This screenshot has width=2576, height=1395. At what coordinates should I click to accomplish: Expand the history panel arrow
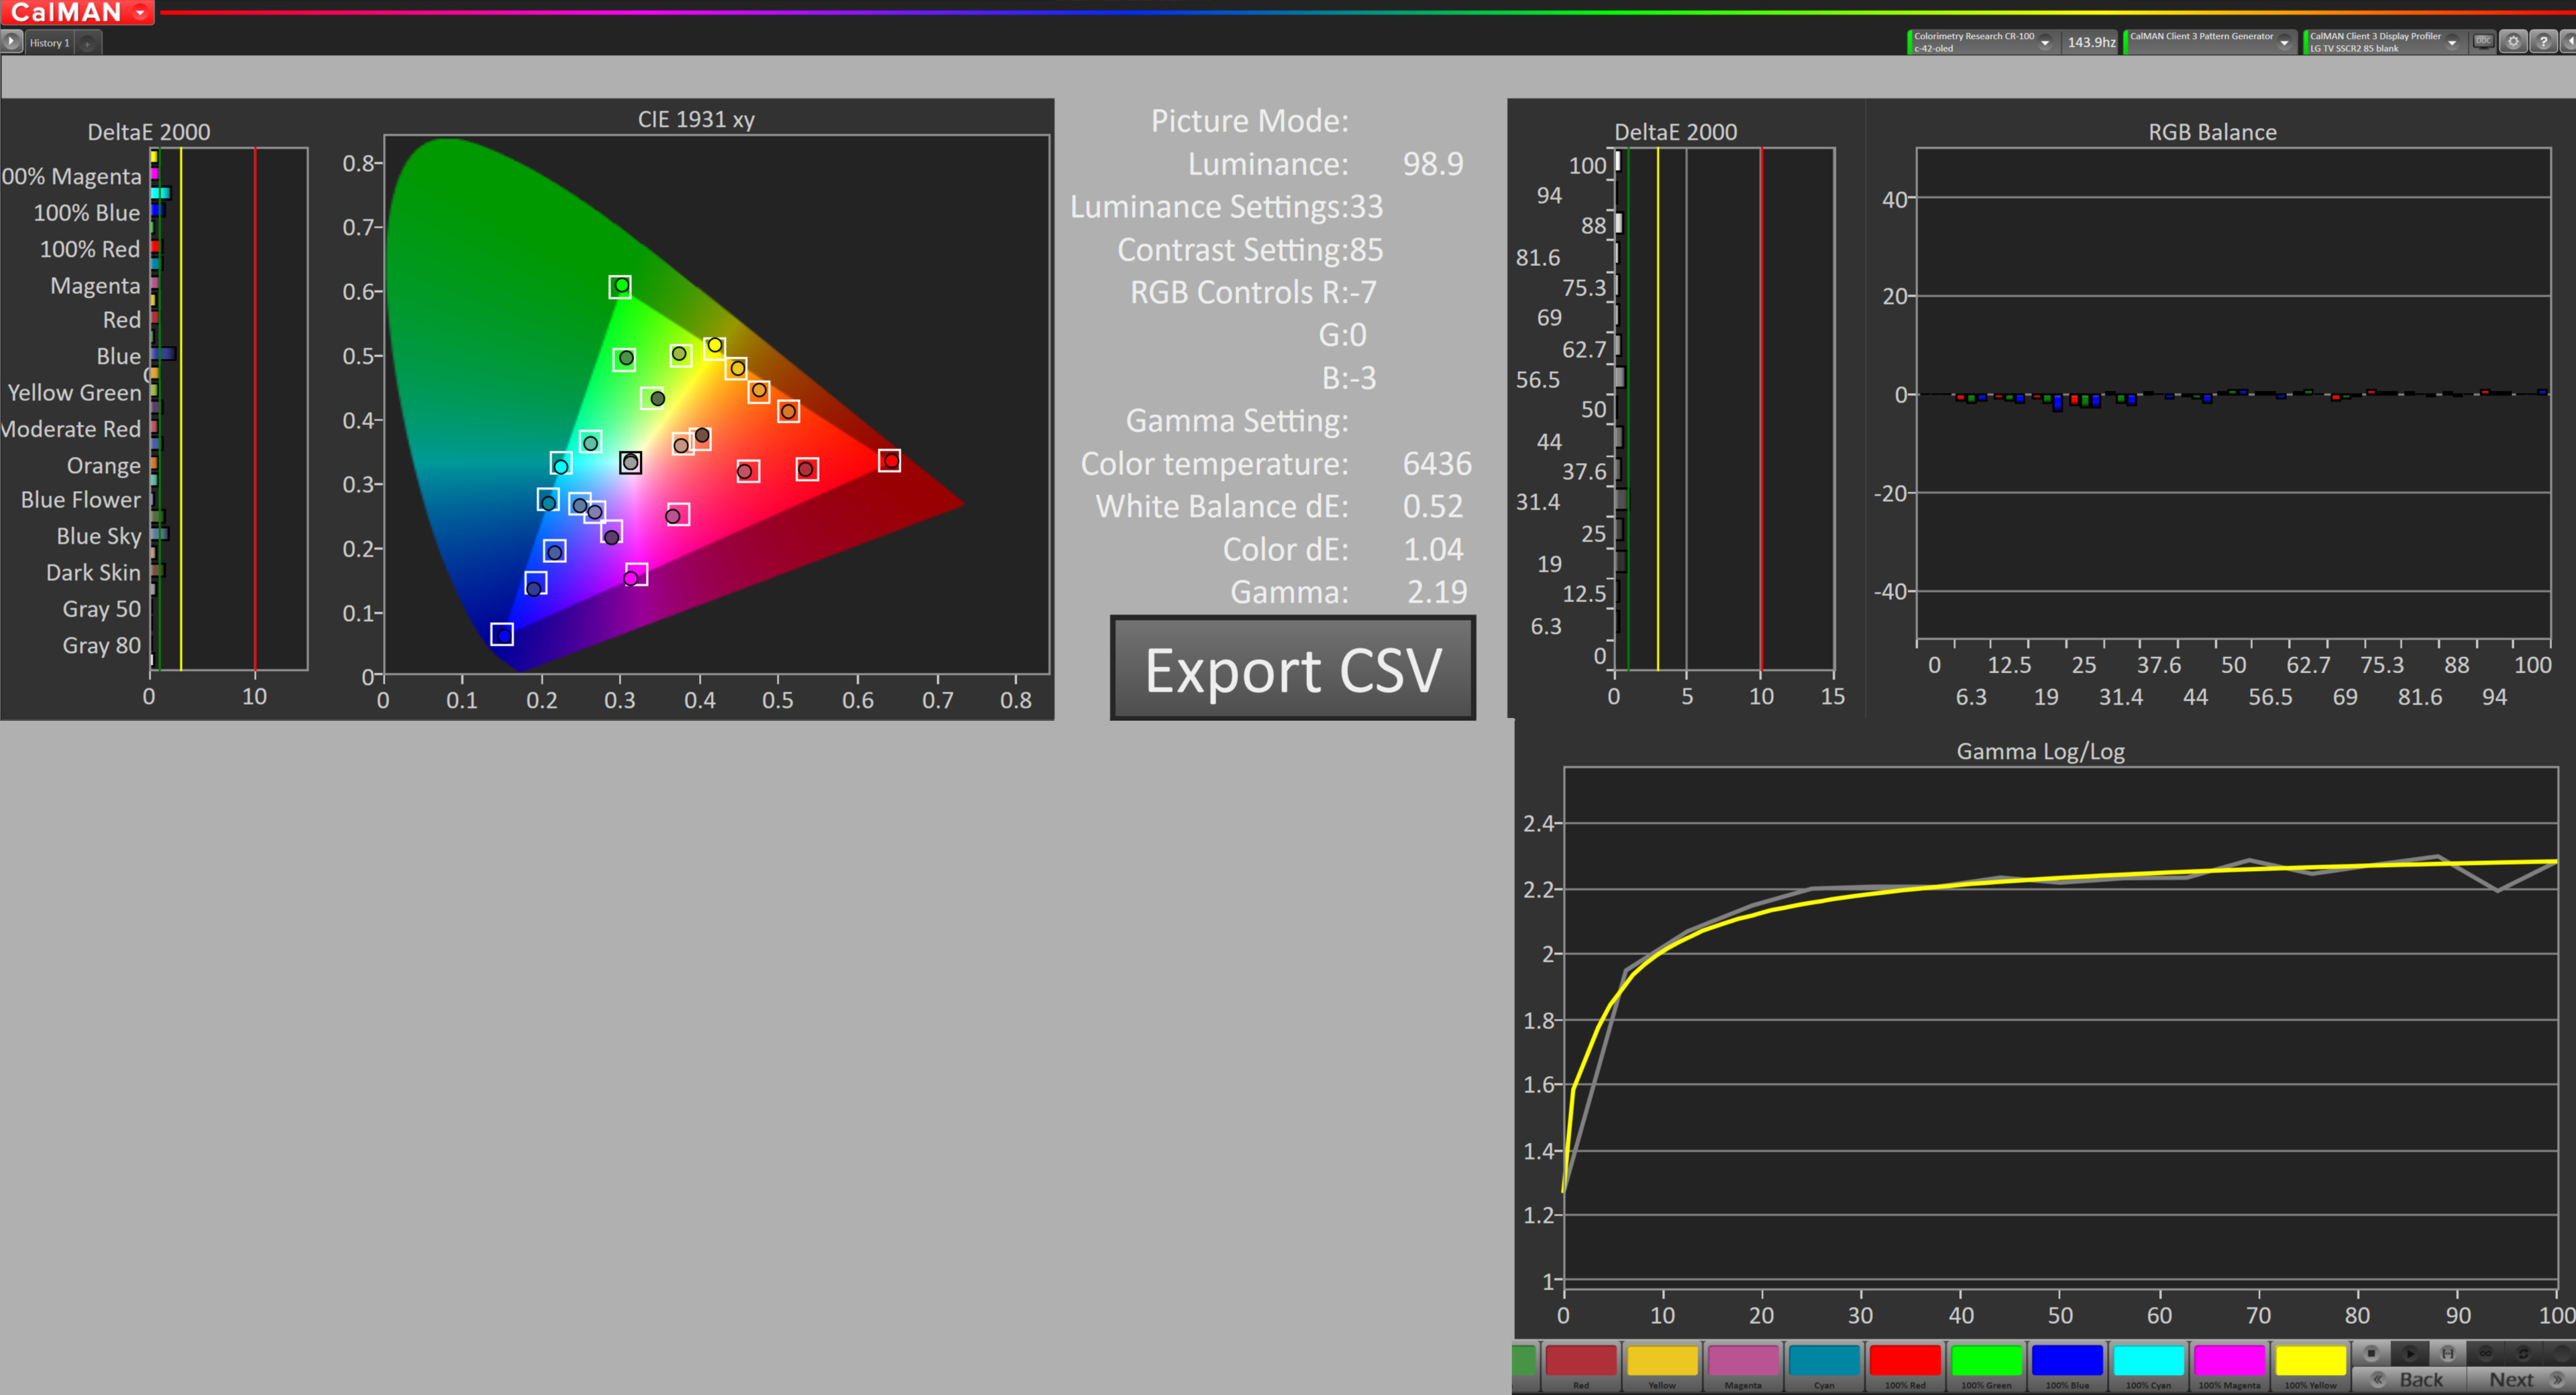click(x=11, y=42)
